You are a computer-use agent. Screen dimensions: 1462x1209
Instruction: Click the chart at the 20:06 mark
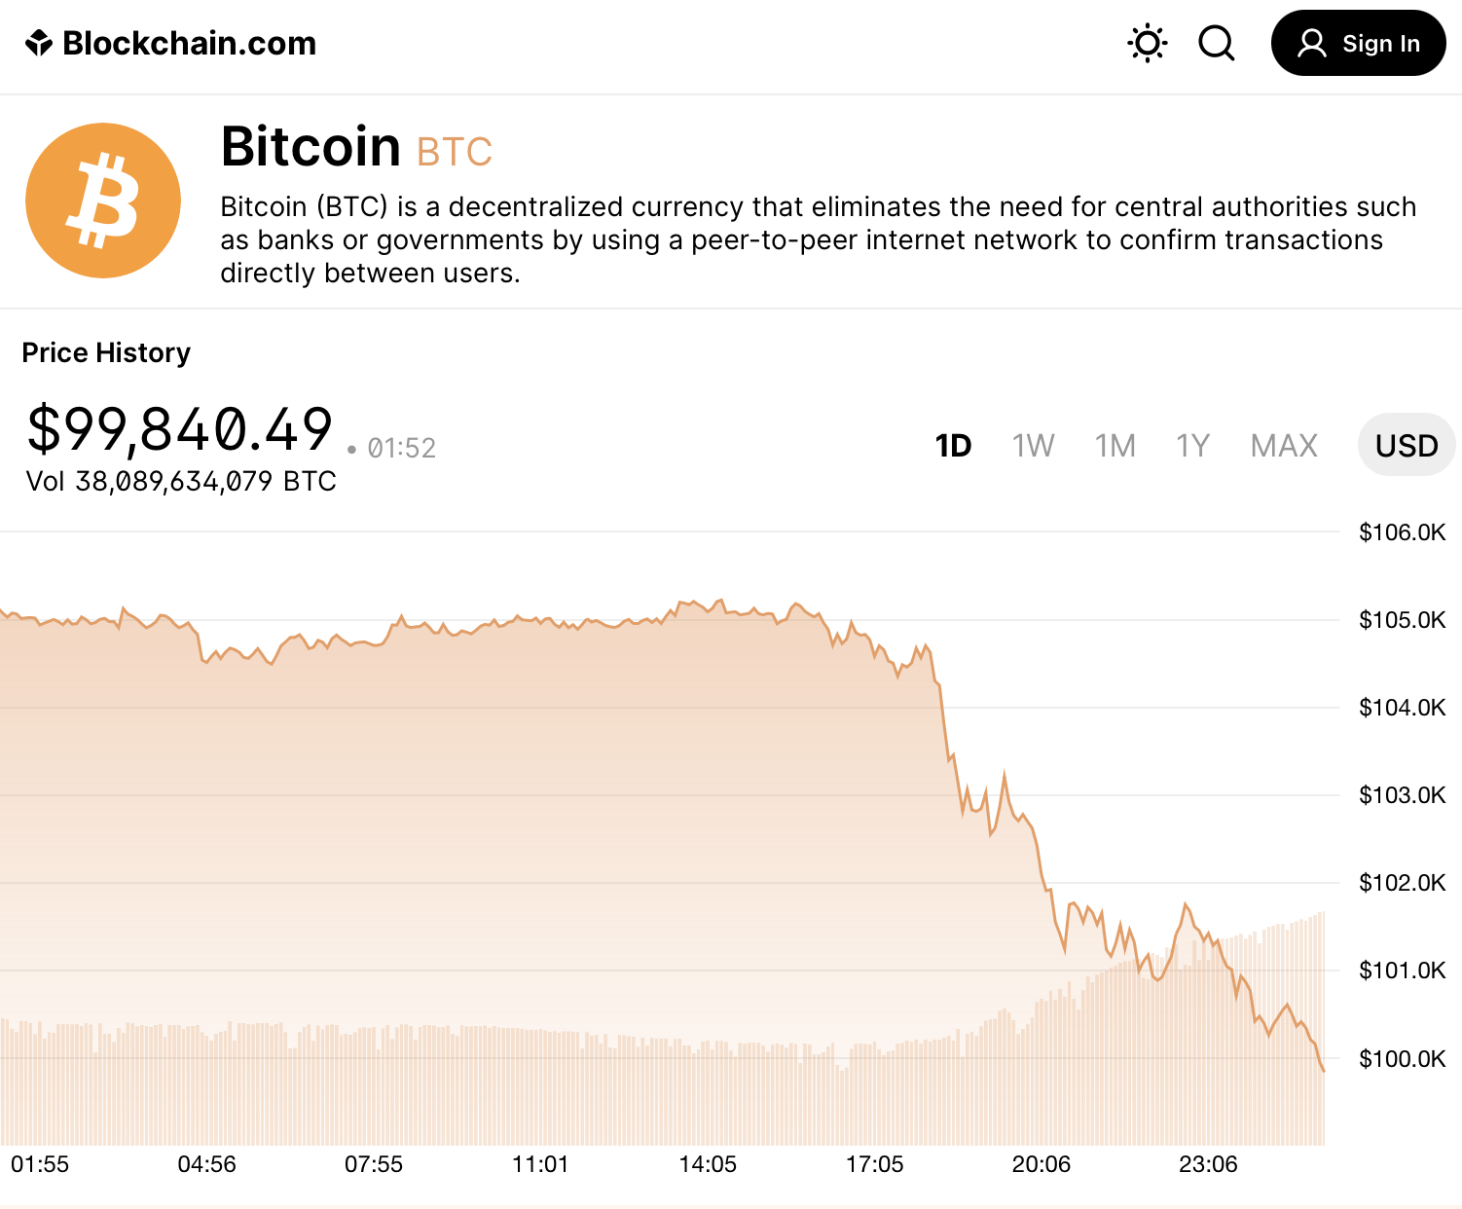pyautogui.click(x=1042, y=876)
